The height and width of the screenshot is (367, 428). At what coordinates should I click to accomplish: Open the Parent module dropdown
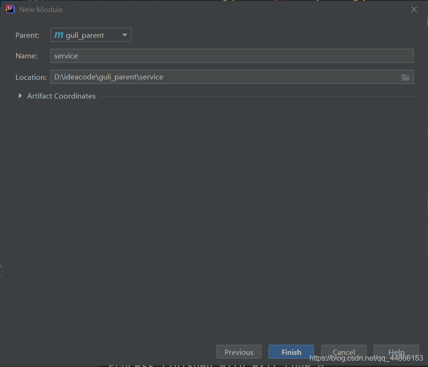(91, 35)
